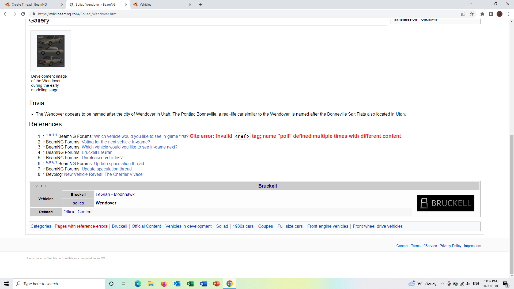Open reference 7 Update speculation thread
The height and width of the screenshot is (289, 514).
pos(107,169)
